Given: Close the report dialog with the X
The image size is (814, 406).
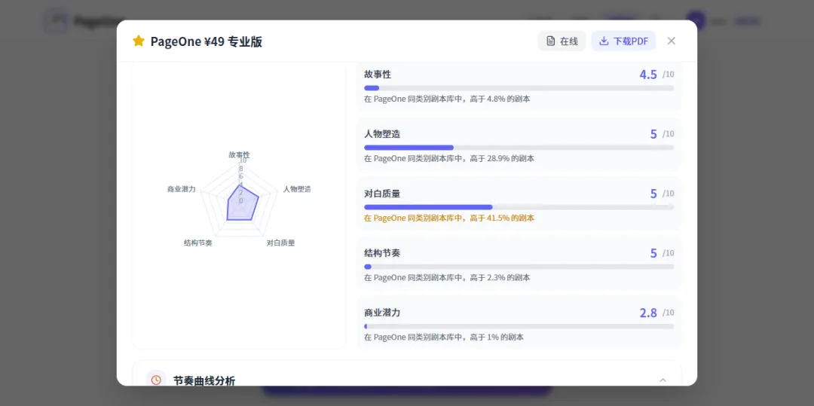Looking at the screenshot, I should [672, 41].
